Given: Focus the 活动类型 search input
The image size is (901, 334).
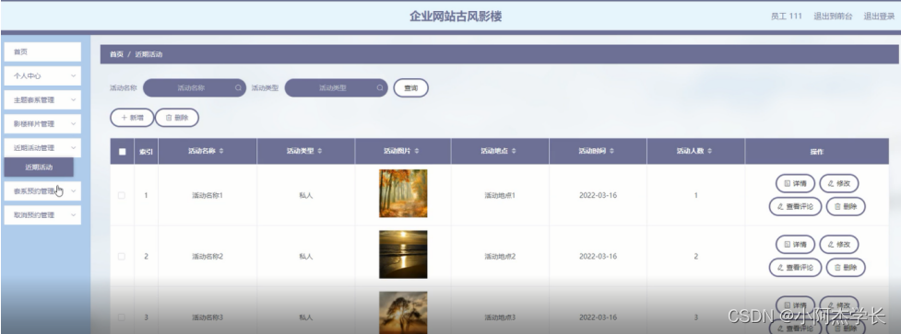Looking at the screenshot, I should (337, 88).
